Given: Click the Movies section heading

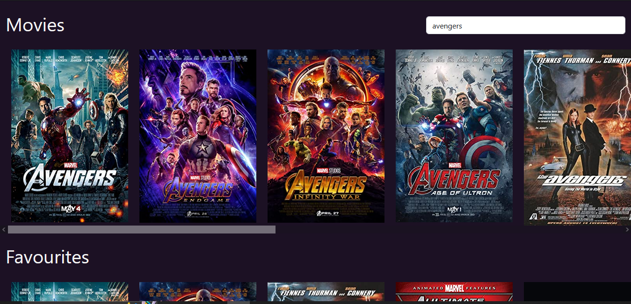Looking at the screenshot, I should (x=35, y=26).
